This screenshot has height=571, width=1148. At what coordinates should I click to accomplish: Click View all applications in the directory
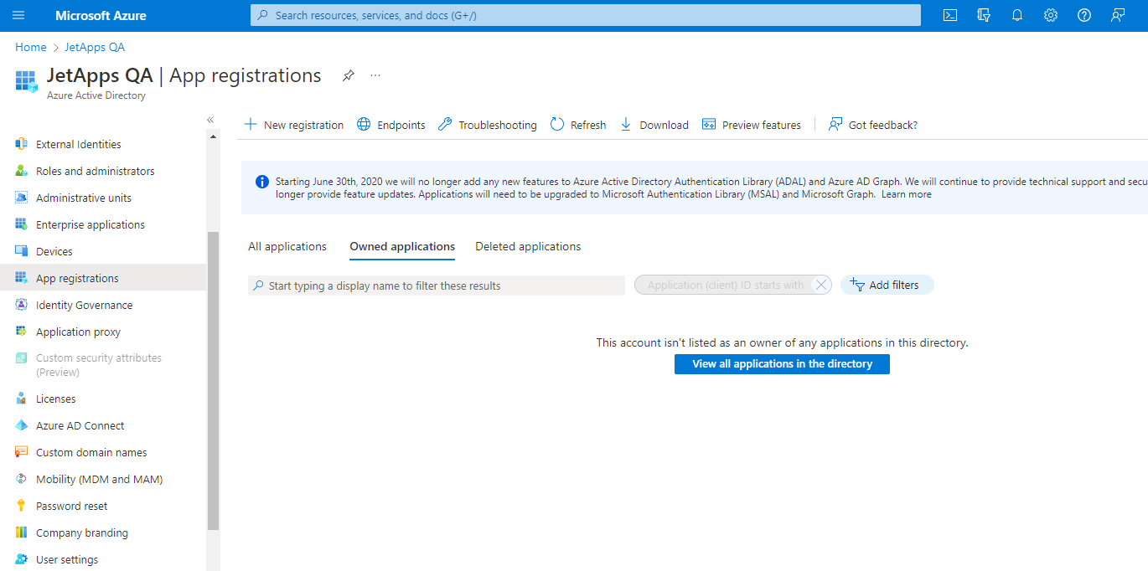(x=782, y=364)
